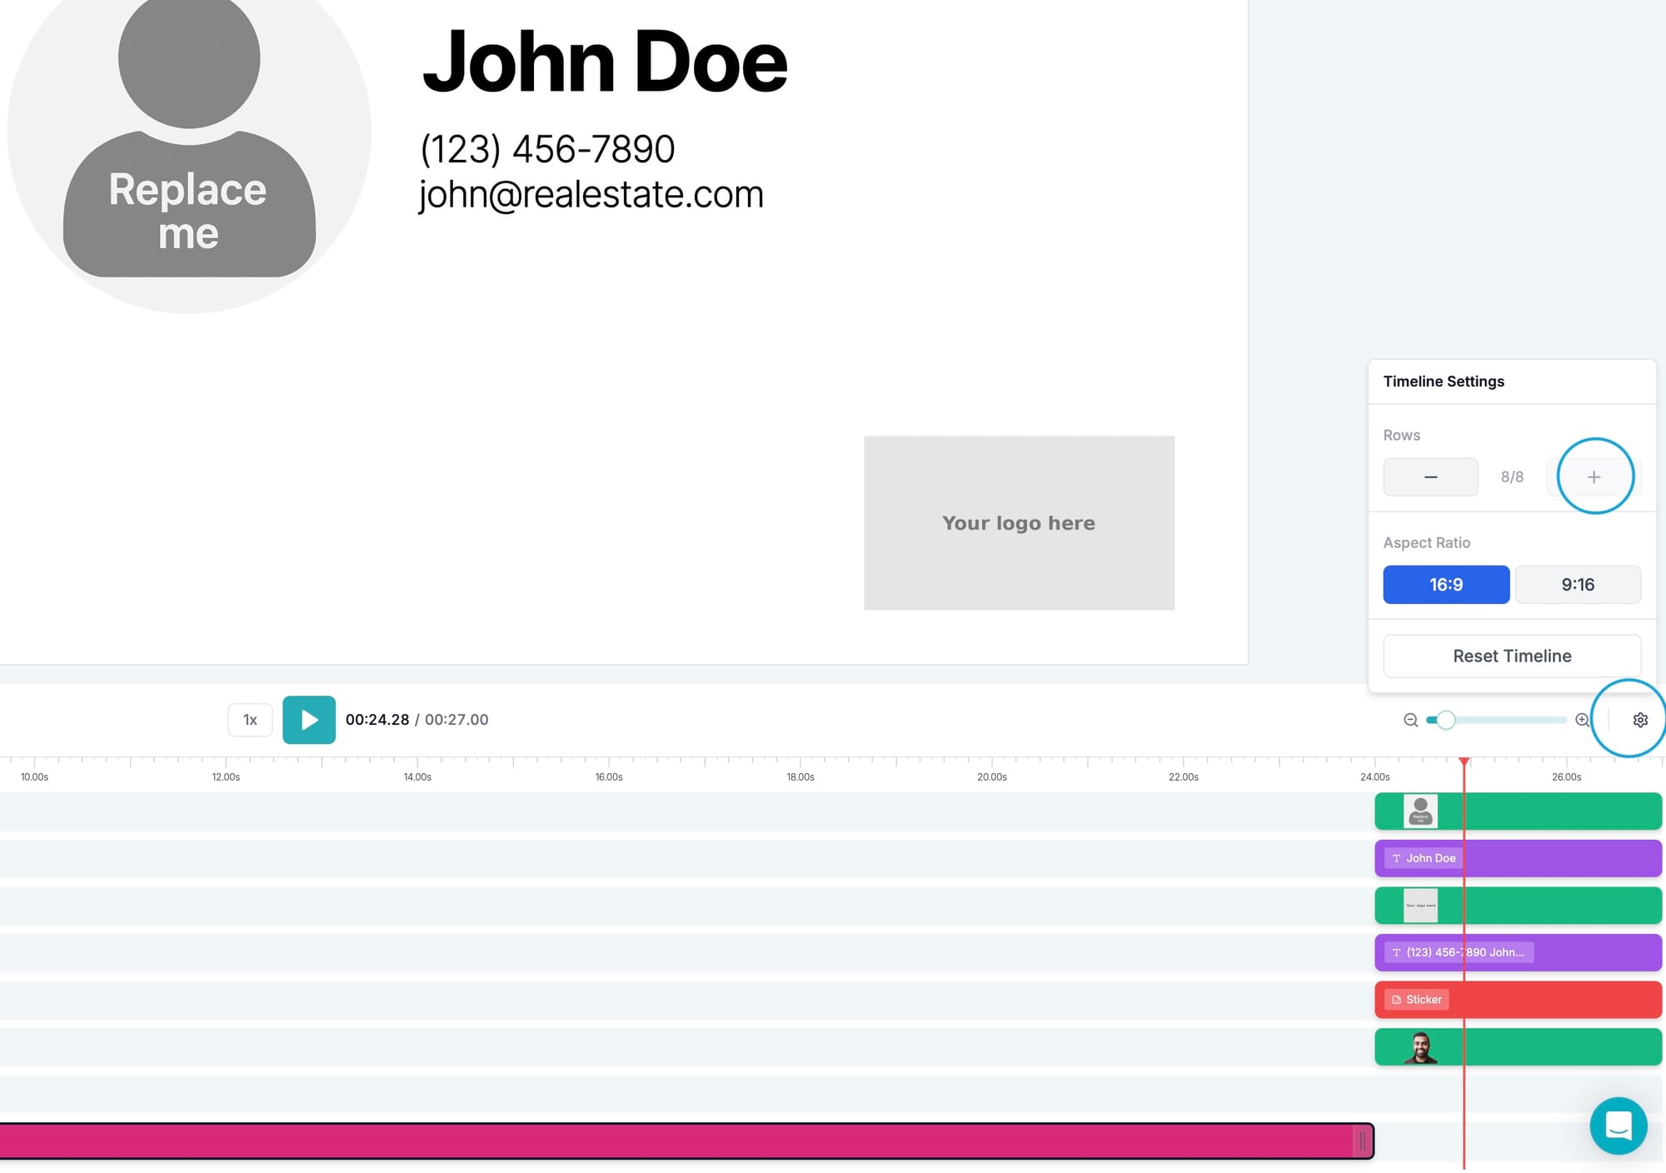Click Reset Timeline button
Viewport: 1666px width, 1173px height.
tap(1511, 656)
